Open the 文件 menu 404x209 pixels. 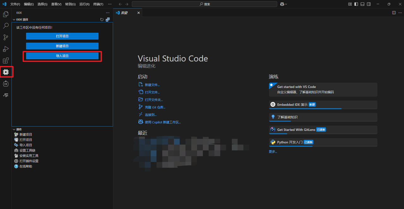coord(15,4)
